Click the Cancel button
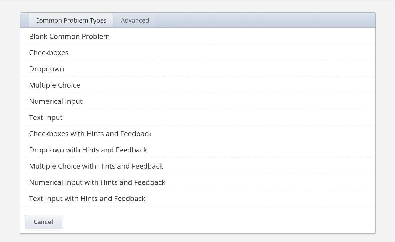Viewport: 395px width, 242px height. (43, 222)
